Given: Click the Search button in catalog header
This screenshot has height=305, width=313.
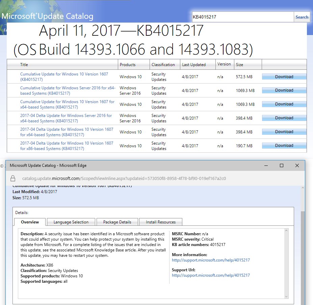Looking at the screenshot, I should (x=302, y=17).
